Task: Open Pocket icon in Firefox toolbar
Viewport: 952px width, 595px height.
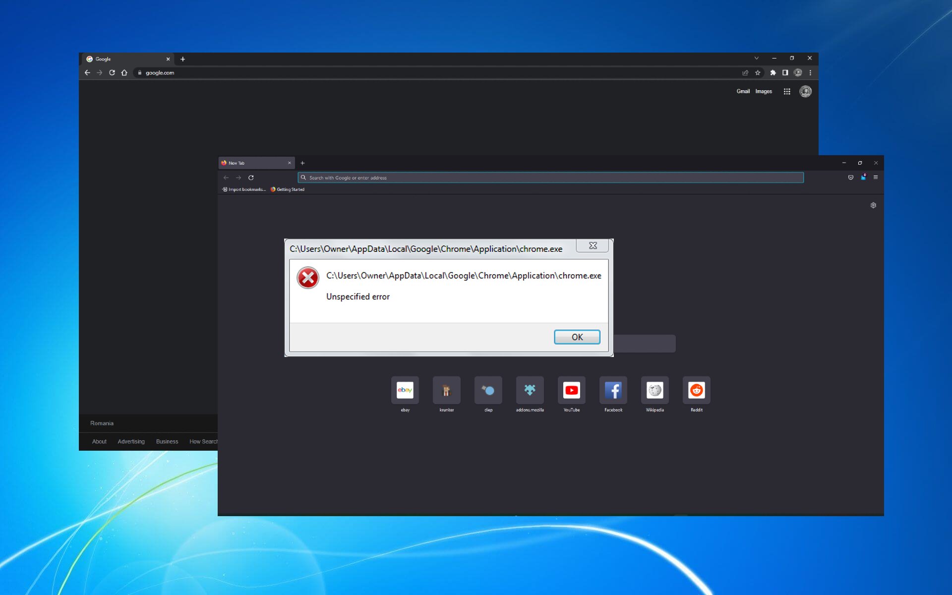Action: (851, 178)
